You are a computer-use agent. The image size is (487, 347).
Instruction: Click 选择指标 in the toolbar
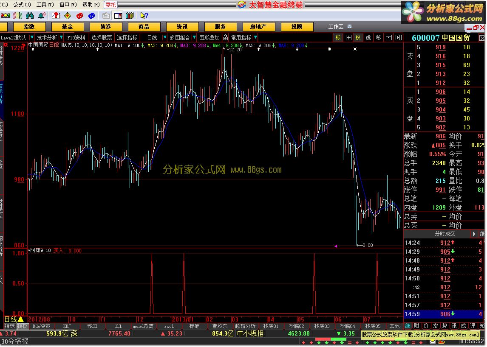coord(127,37)
